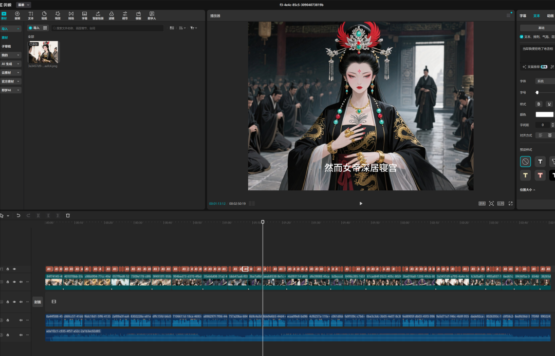Screen dimensions: 555x356
Task: Expand the 云素材 sidebar section
Action: click(x=11, y=73)
